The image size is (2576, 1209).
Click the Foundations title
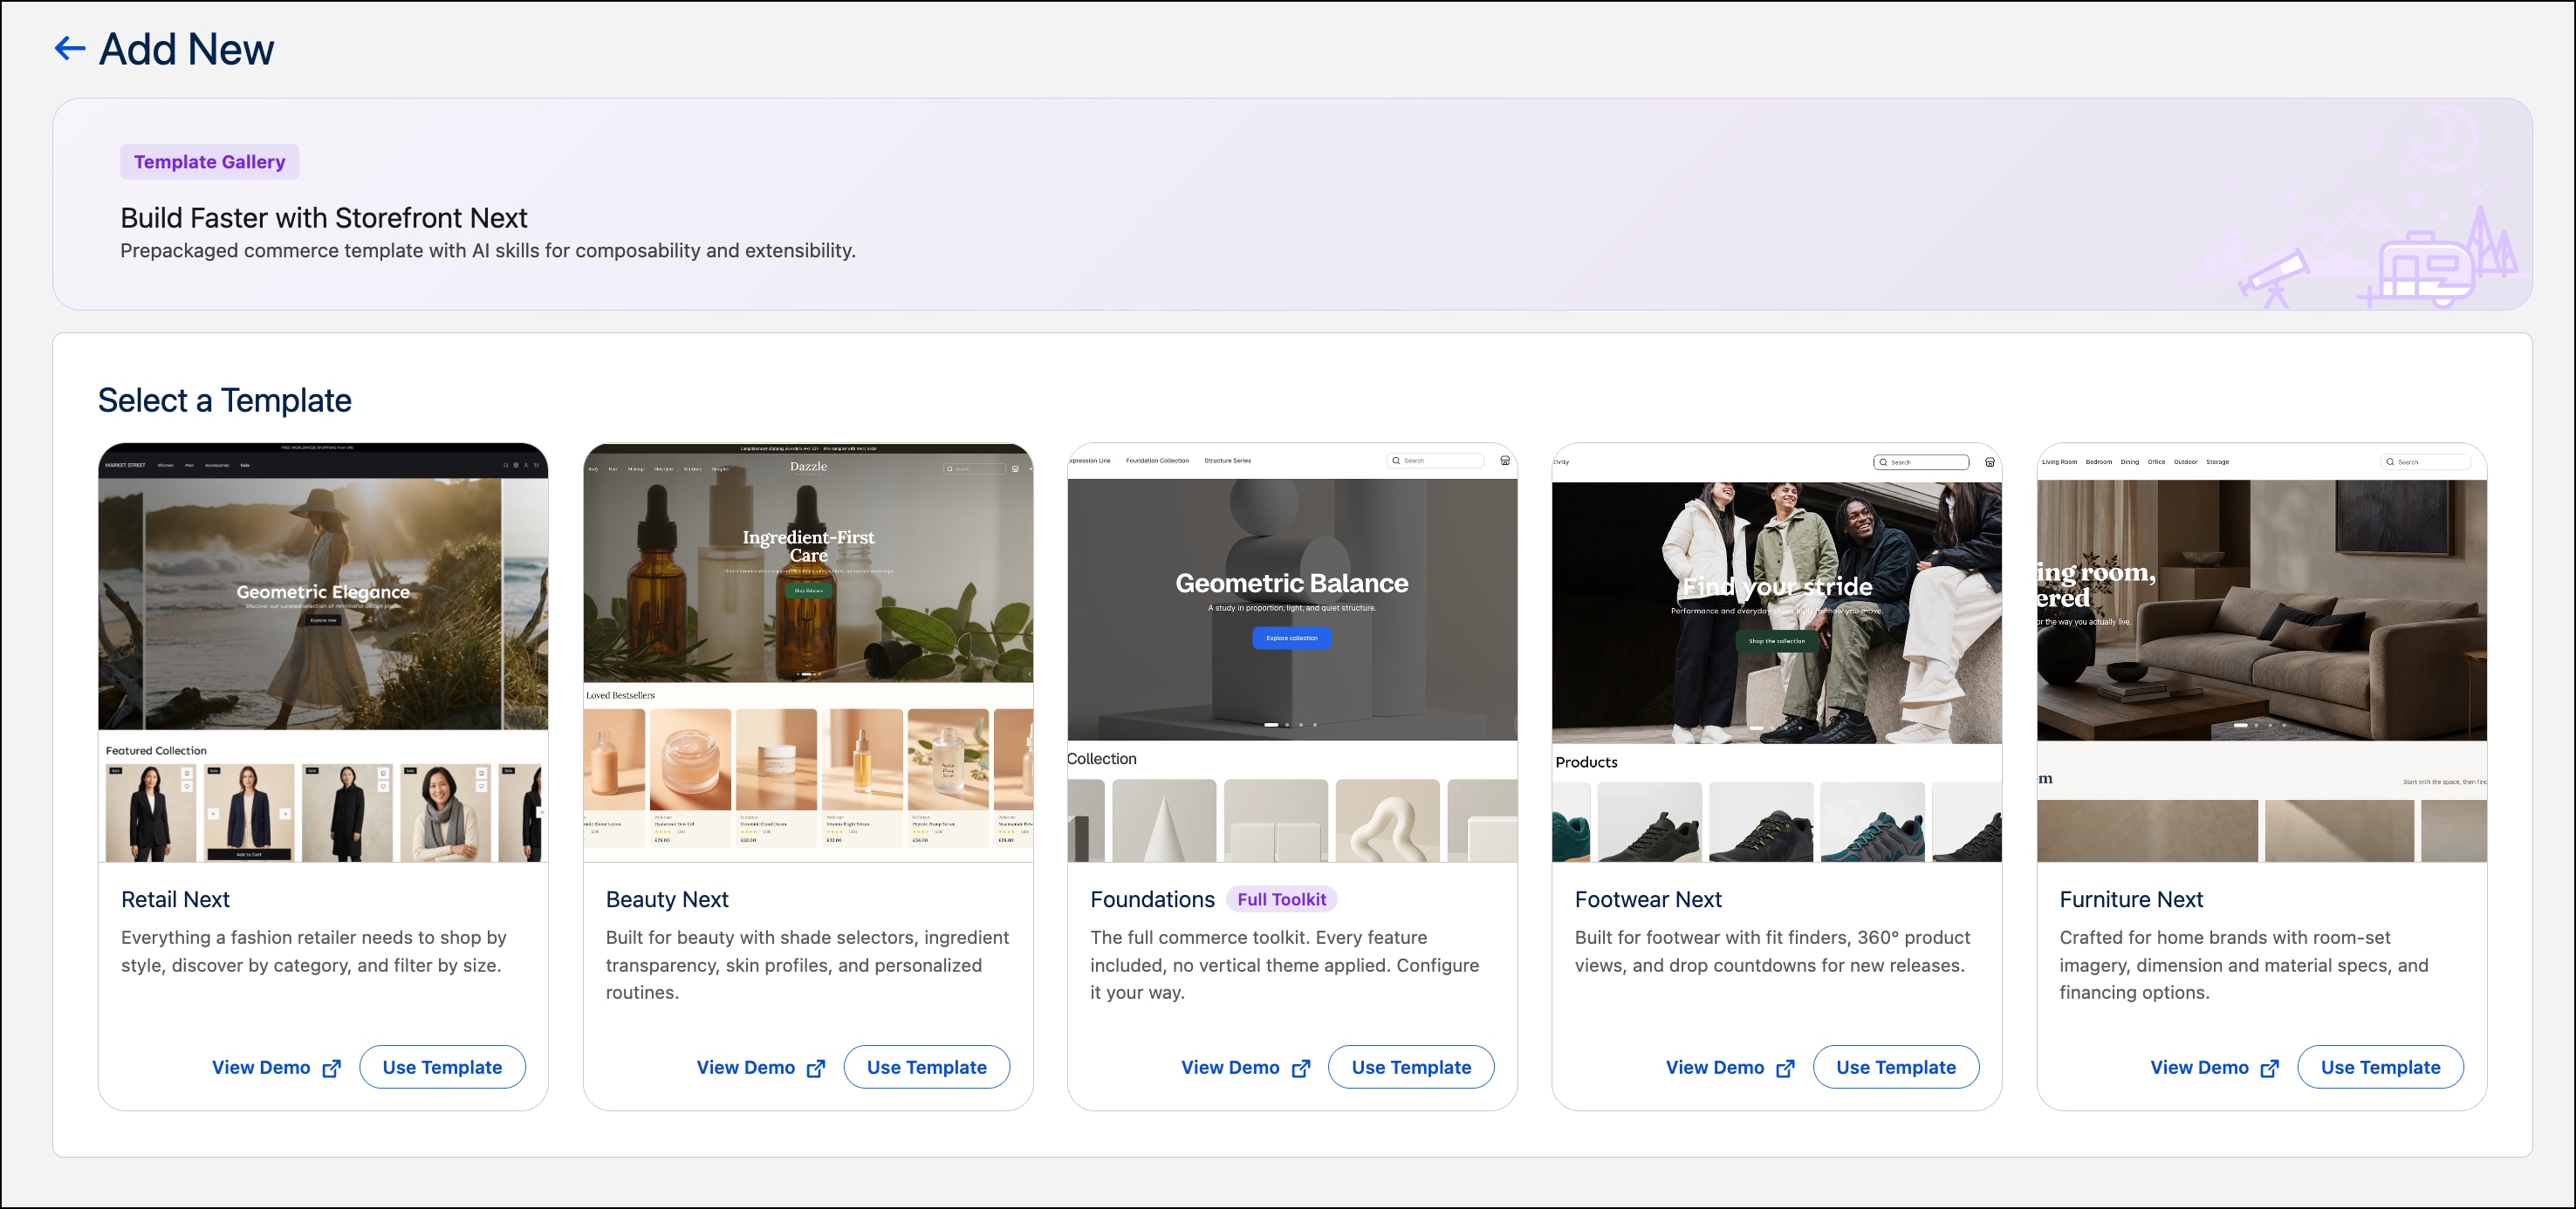click(x=1152, y=899)
